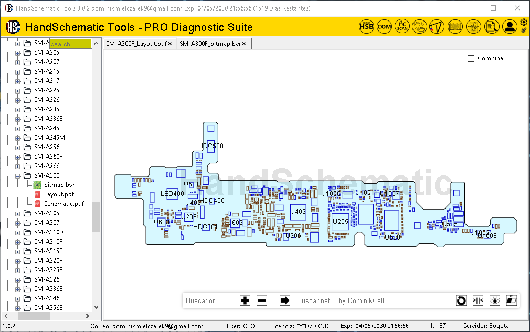
Task: Open Schematic.pdf in the tree
Action: tap(64, 204)
